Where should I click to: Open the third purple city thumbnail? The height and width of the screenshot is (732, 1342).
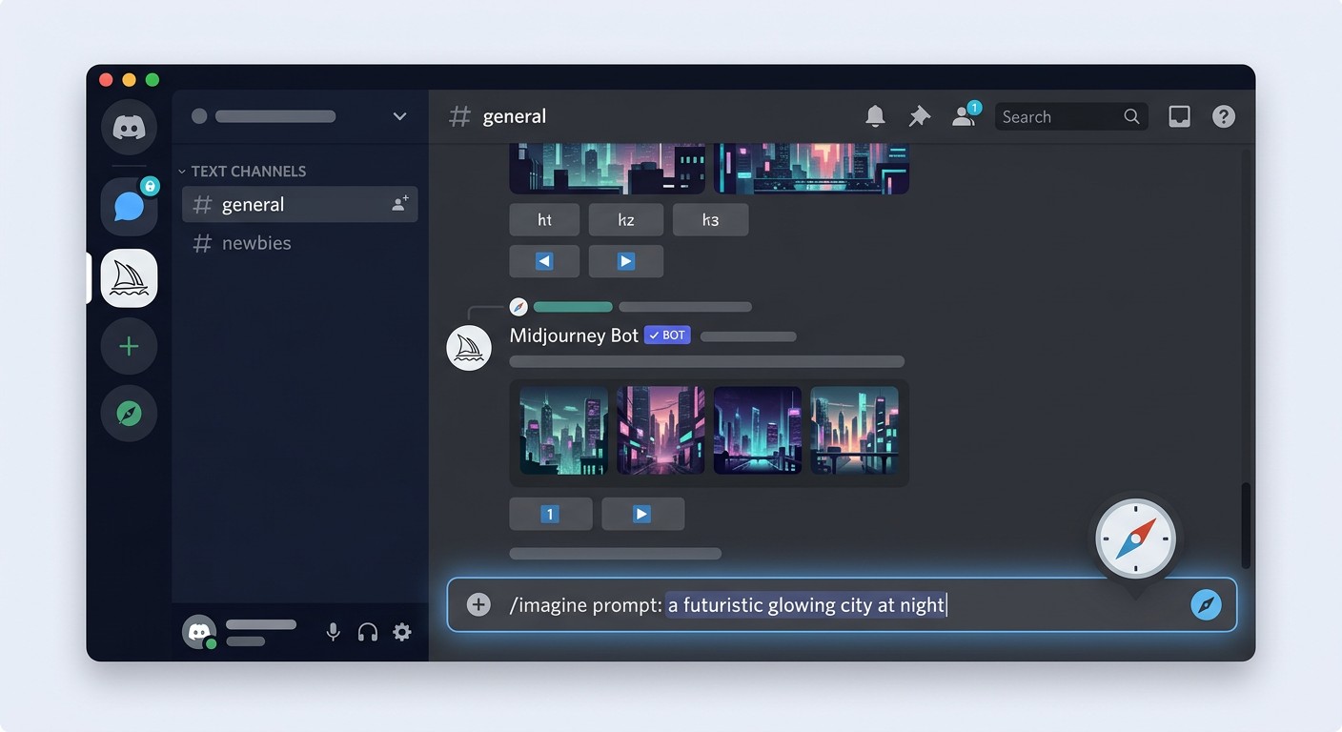(x=758, y=430)
